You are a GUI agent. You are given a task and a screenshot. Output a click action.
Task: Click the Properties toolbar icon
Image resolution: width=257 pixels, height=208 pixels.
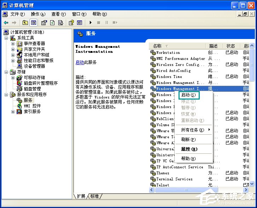tap(44, 23)
